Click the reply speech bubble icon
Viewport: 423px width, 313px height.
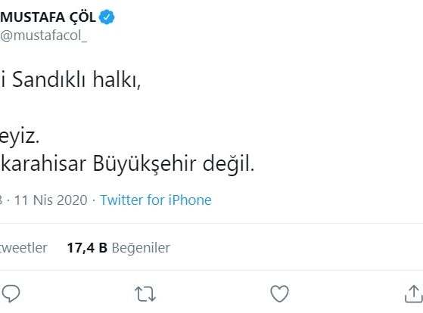(x=11, y=293)
